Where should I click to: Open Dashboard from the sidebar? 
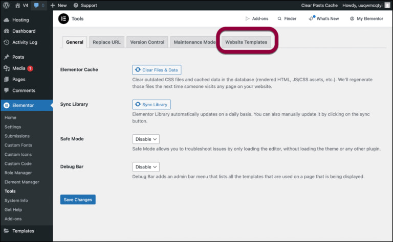click(x=24, y=31)
